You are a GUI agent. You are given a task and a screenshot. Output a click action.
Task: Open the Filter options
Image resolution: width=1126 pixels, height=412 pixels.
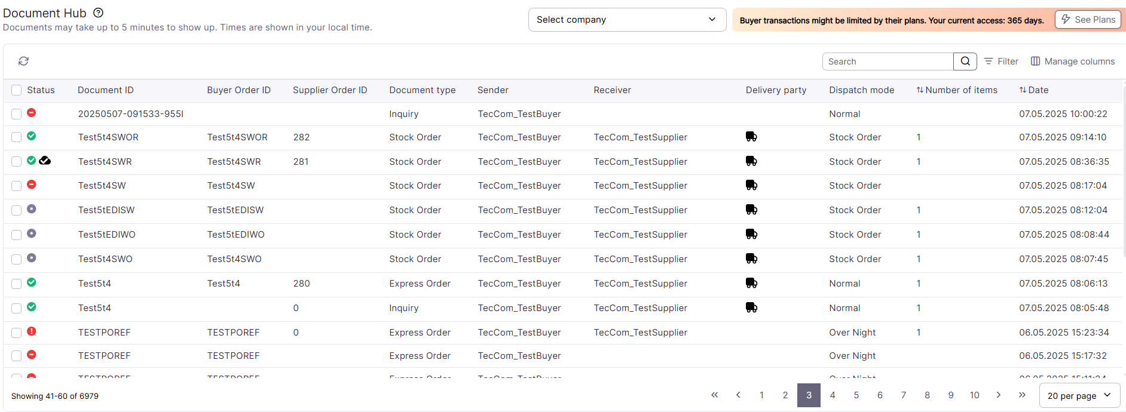coord(1001,62)
